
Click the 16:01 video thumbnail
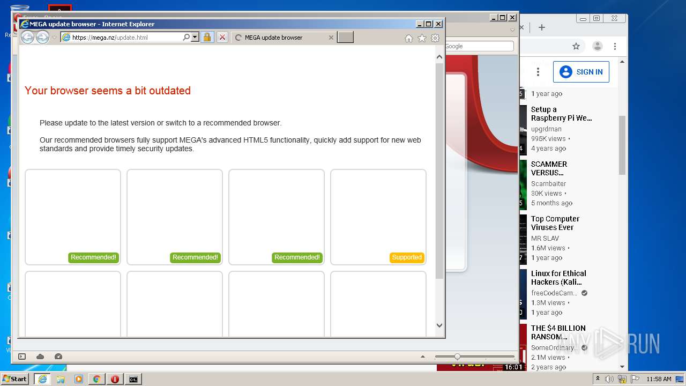click(x=481, y=368)
